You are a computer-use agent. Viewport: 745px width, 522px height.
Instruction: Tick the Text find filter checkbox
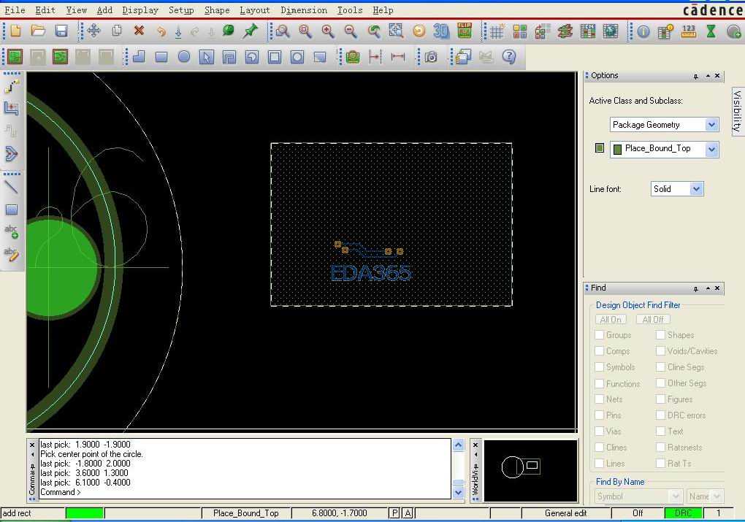coord(660,431)
